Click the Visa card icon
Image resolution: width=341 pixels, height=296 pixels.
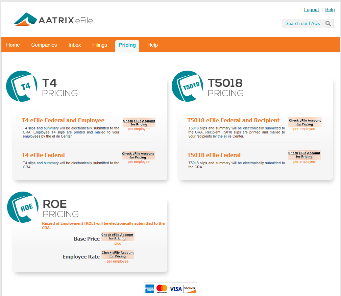(x=175, y=289)
